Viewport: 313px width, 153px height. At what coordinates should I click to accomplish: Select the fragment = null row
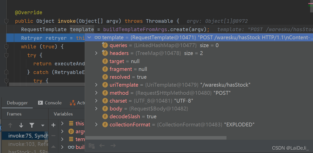tap(199, 69)
